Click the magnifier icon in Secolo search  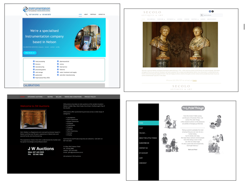pos(202,15)
